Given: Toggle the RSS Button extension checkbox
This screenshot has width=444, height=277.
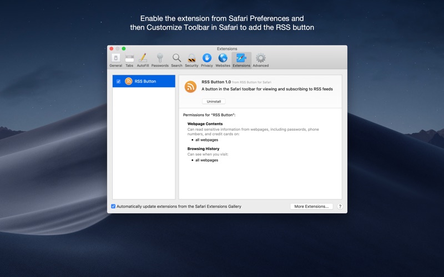Looking at the screenshot, I should point(118,81).
